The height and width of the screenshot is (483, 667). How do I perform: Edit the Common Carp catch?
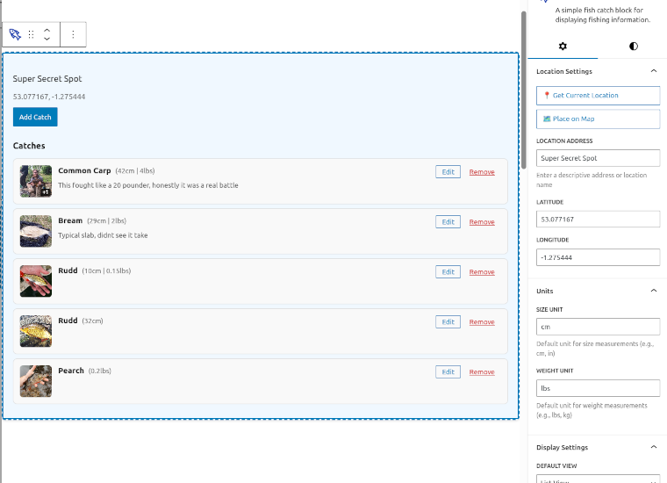tap(448, 172)
